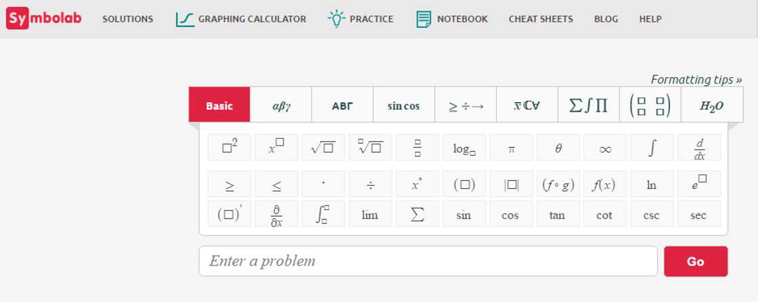Screen dimensions: 758x302
Task: Click the Enter a problem field
Action: [x=428, y=261]
